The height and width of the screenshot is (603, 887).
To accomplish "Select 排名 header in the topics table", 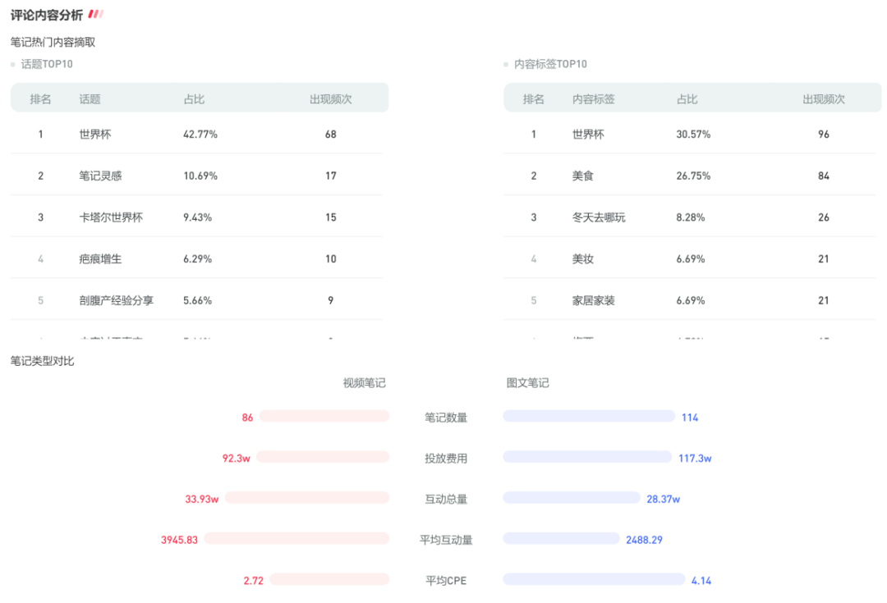I will coord(40,99).
